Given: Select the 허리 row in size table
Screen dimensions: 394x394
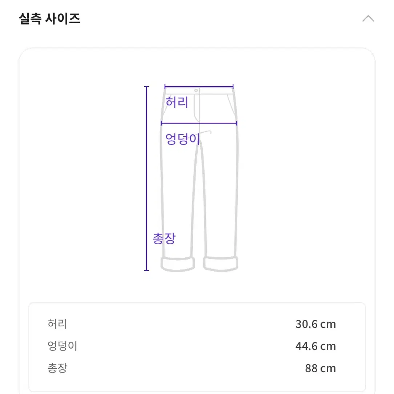Looking at the screenshot, I should click(192, 324).
